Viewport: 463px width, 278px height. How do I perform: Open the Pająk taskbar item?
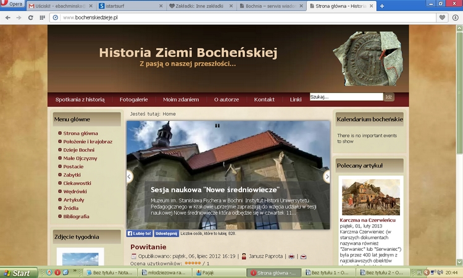click(219, 272)
